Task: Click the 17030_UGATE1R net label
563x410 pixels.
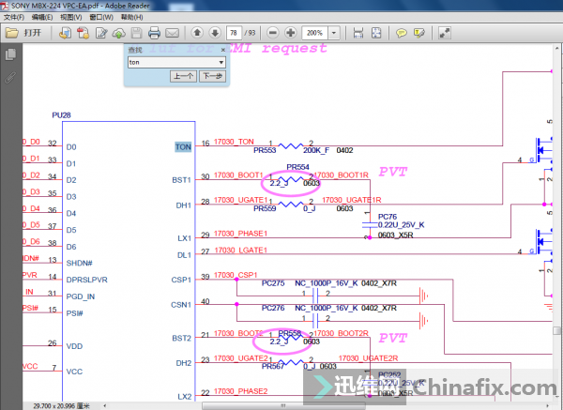Action: [x=352, y=200]
